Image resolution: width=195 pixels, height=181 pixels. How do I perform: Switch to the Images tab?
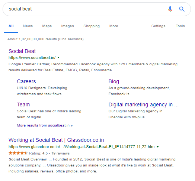[67, 26]
